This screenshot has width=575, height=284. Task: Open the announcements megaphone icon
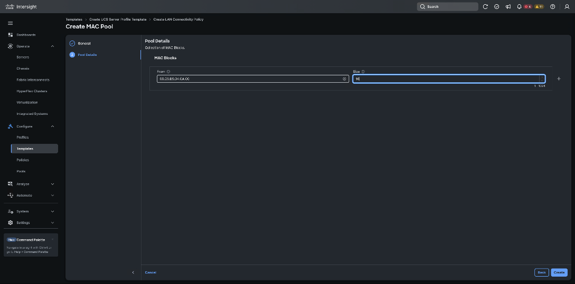pyautogui.click(x=508, y=7)
